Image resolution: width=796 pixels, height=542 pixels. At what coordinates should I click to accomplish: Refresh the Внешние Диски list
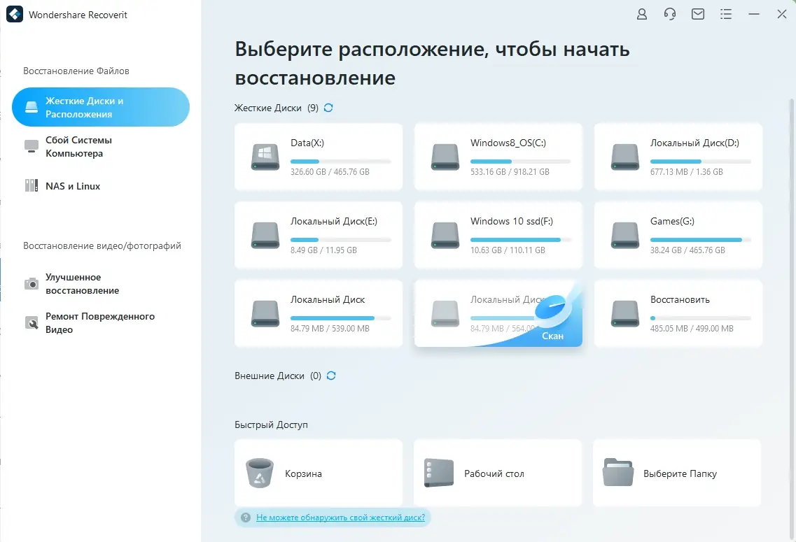pos(330,376)
